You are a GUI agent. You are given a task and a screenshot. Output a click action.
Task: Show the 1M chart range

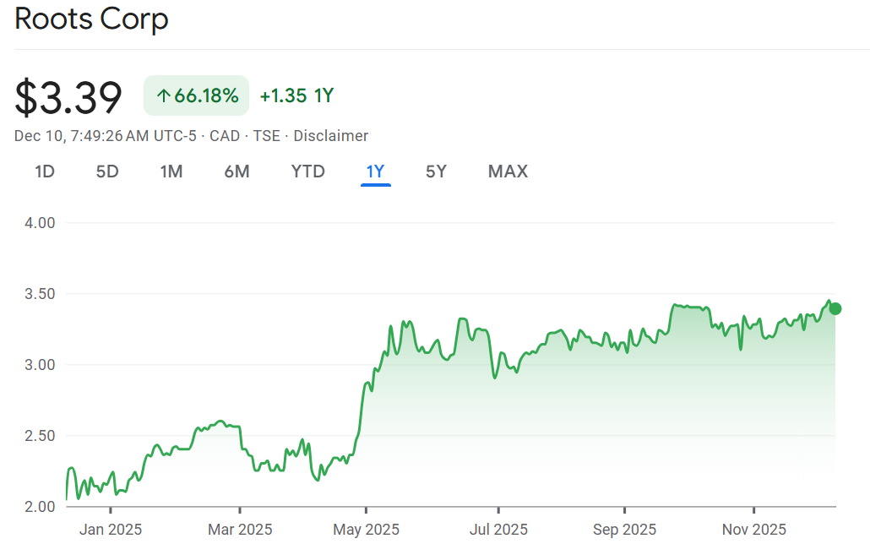click(171, 171)
